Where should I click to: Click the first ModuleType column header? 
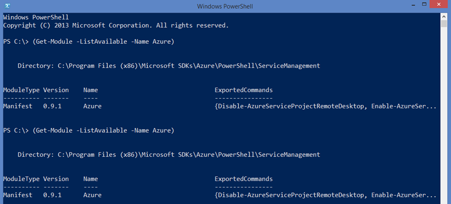(21, 90)
